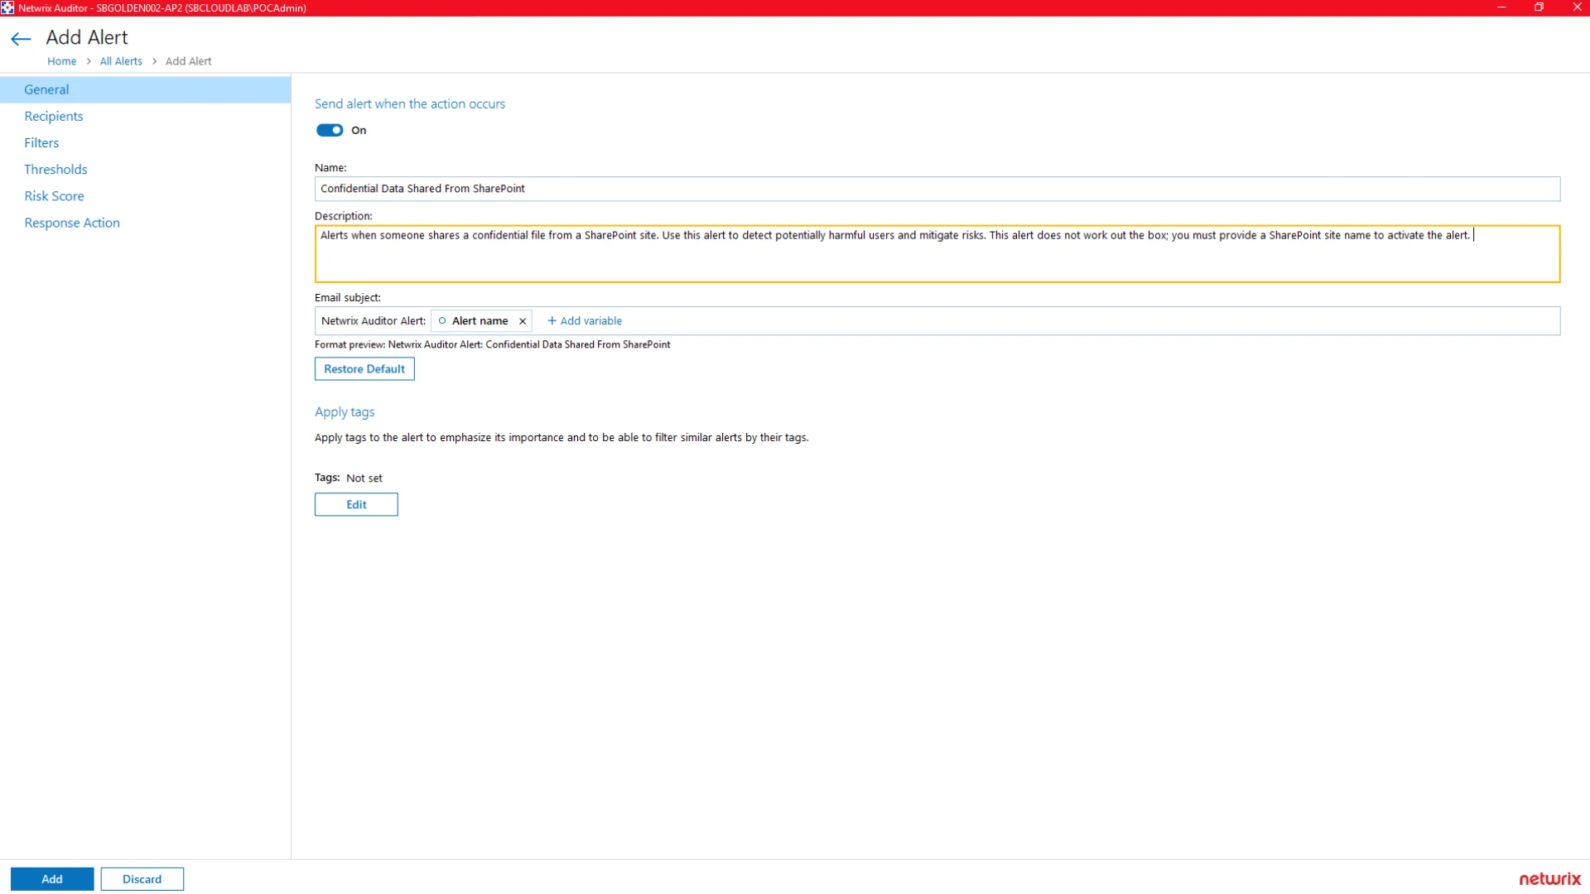Click 'Send alert when the action occurs' heading
Viewport: 1590px width, 894px height.
pos(410,103)
